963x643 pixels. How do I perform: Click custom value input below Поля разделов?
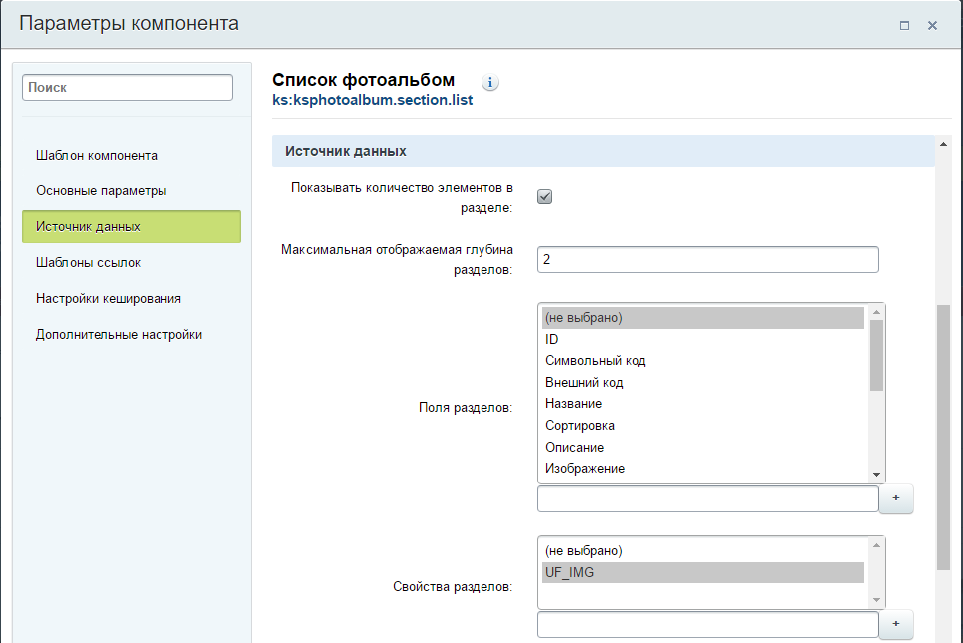coord(708,498)
